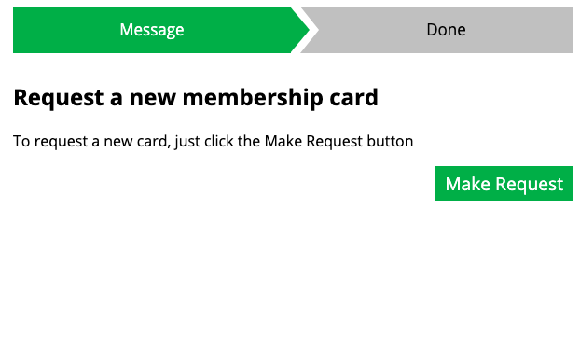Click the Make Request button
The image size is (580, 348).
[x=504, y=184]
